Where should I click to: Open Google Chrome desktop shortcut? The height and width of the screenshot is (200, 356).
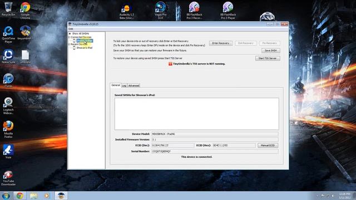click(25, 10)
